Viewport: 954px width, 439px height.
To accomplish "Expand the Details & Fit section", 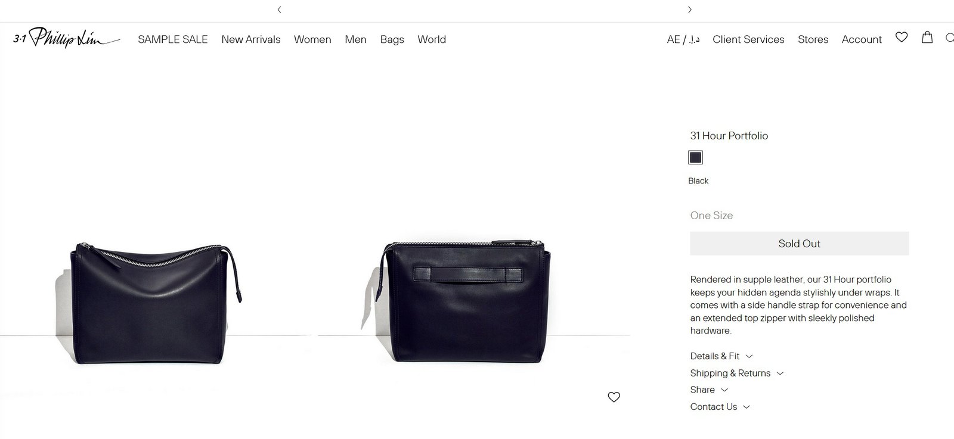I will point(721,356).
